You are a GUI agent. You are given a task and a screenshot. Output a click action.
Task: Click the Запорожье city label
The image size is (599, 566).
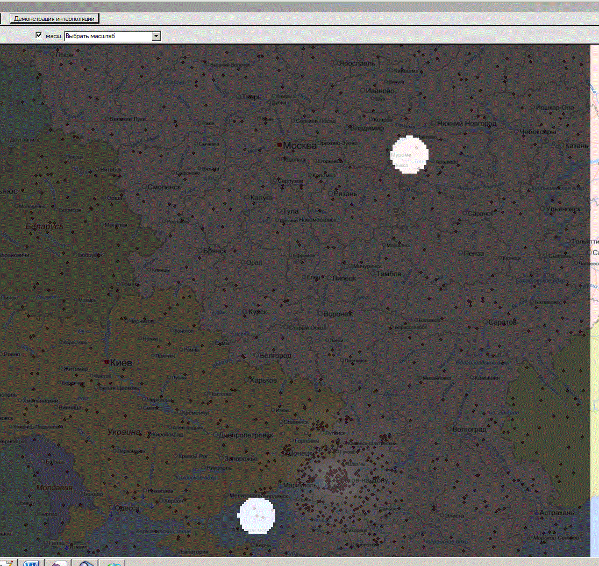coord(241,458)
